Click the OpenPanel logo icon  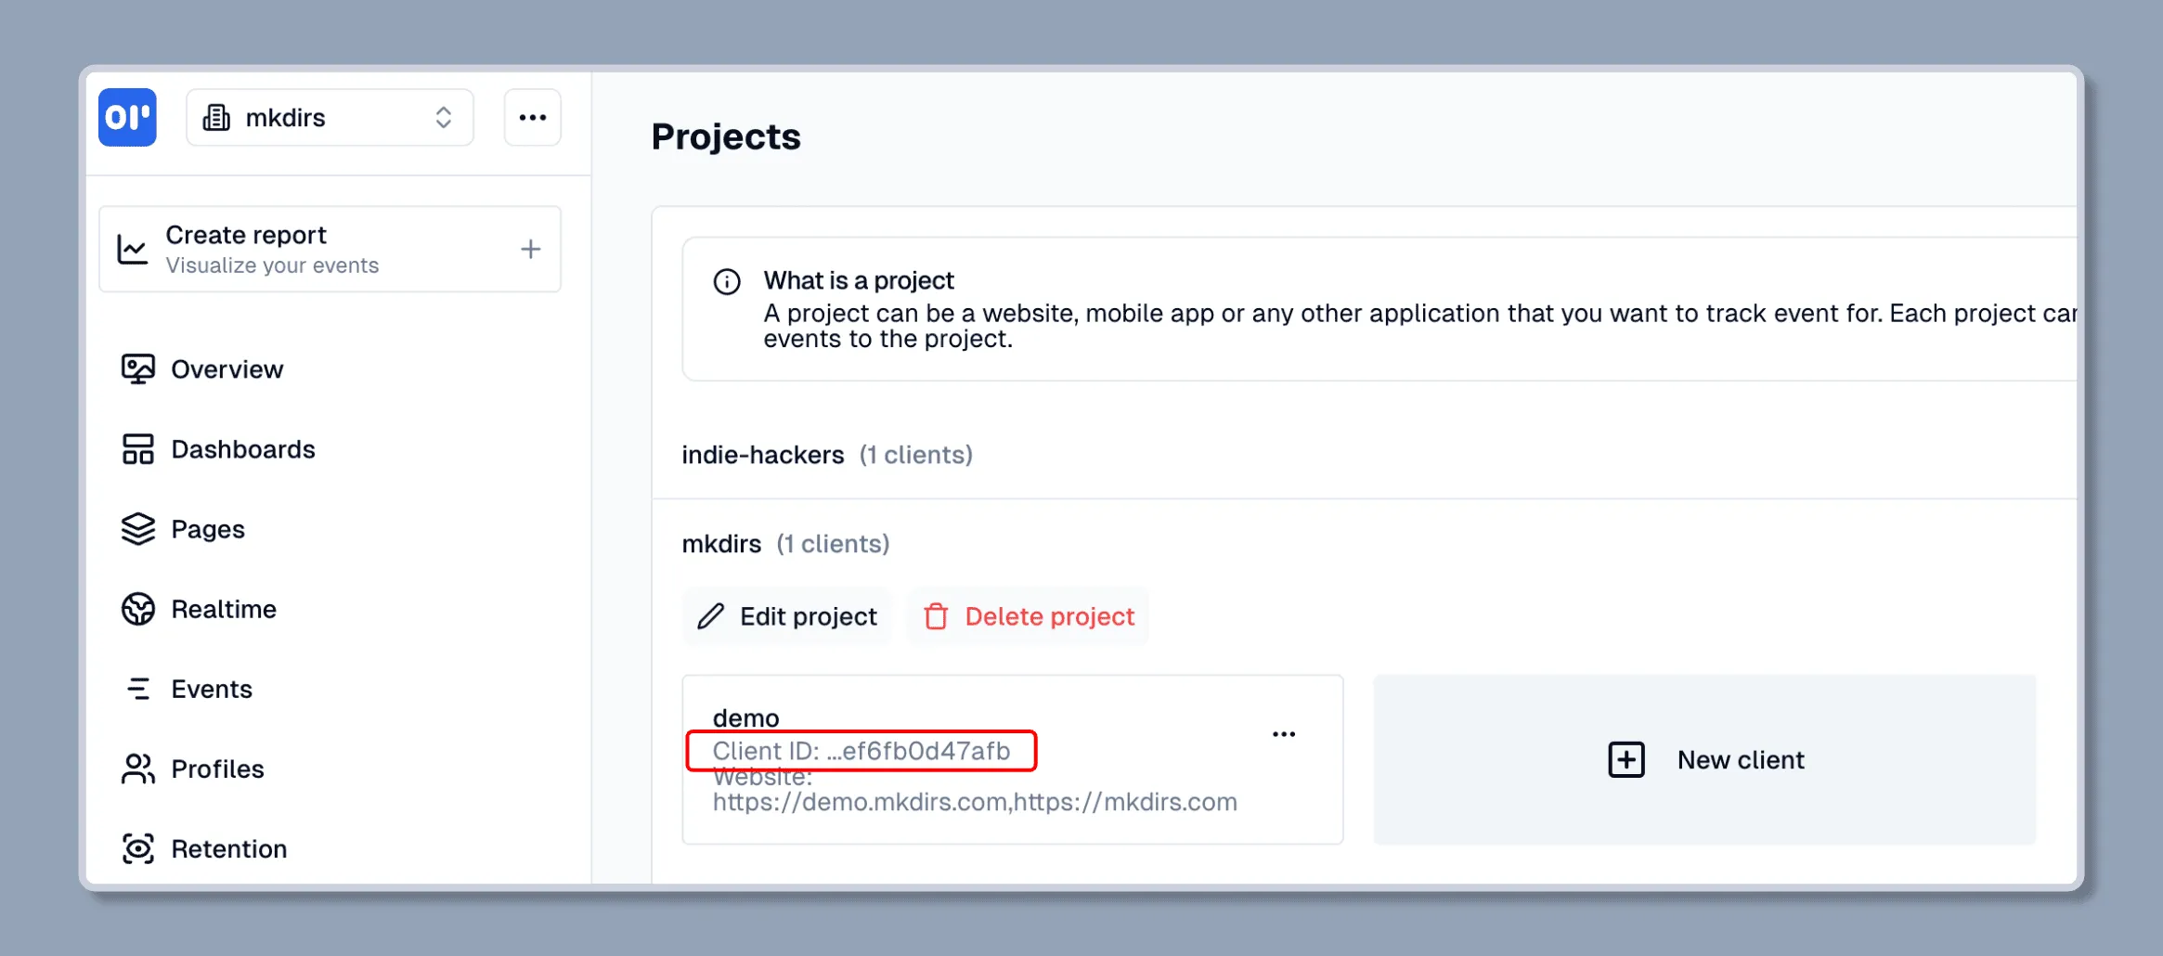click(127, 117)
